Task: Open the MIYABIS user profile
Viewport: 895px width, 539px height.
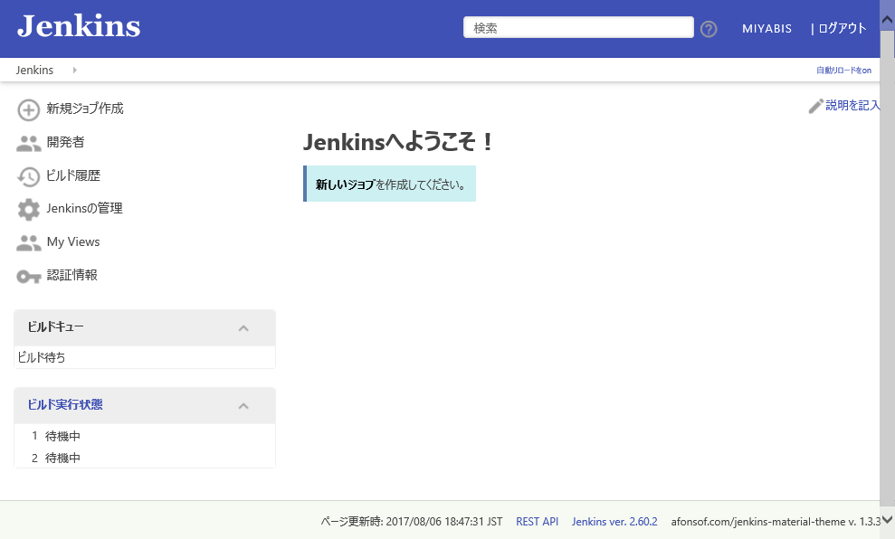Action: 766,29
